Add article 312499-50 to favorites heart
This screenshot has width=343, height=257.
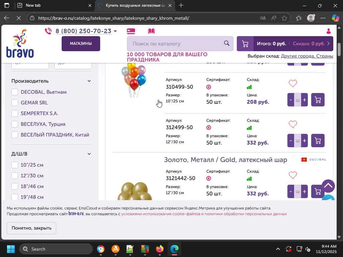[293, 124]
